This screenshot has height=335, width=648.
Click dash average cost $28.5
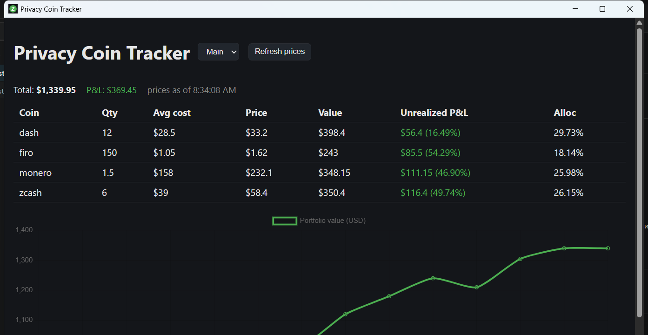164,133
